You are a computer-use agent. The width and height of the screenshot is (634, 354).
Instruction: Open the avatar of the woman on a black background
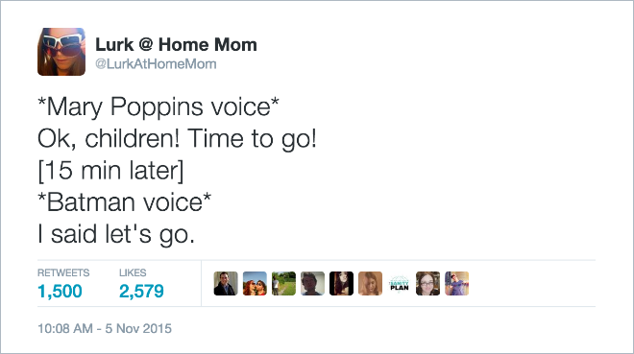(x=341, y=283)
